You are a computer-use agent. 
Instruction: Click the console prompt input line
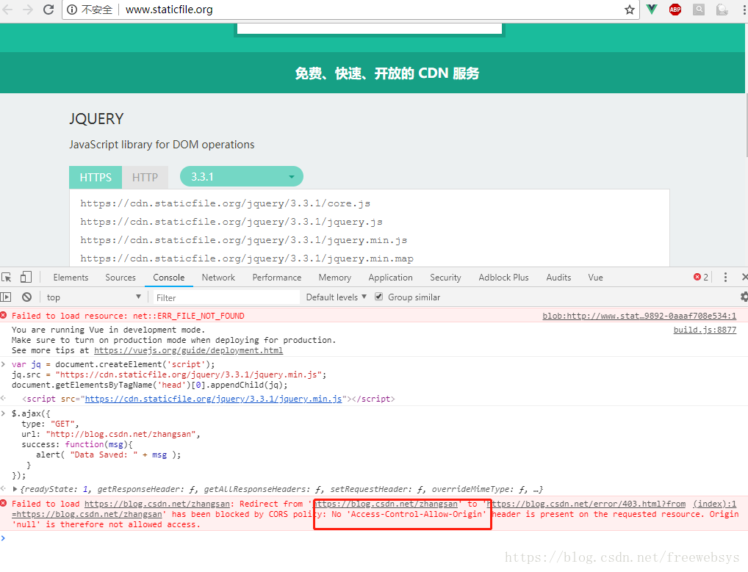tap(374, 538)
